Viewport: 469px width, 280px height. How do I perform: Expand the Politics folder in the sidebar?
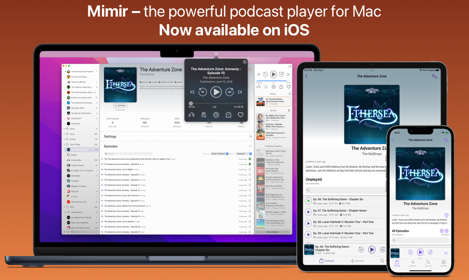(x=64, y=139)
